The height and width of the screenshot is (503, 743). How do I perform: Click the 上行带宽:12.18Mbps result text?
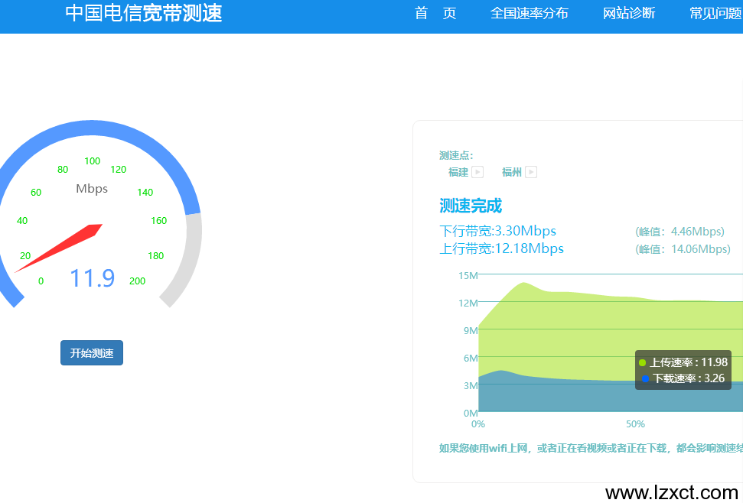501,248
